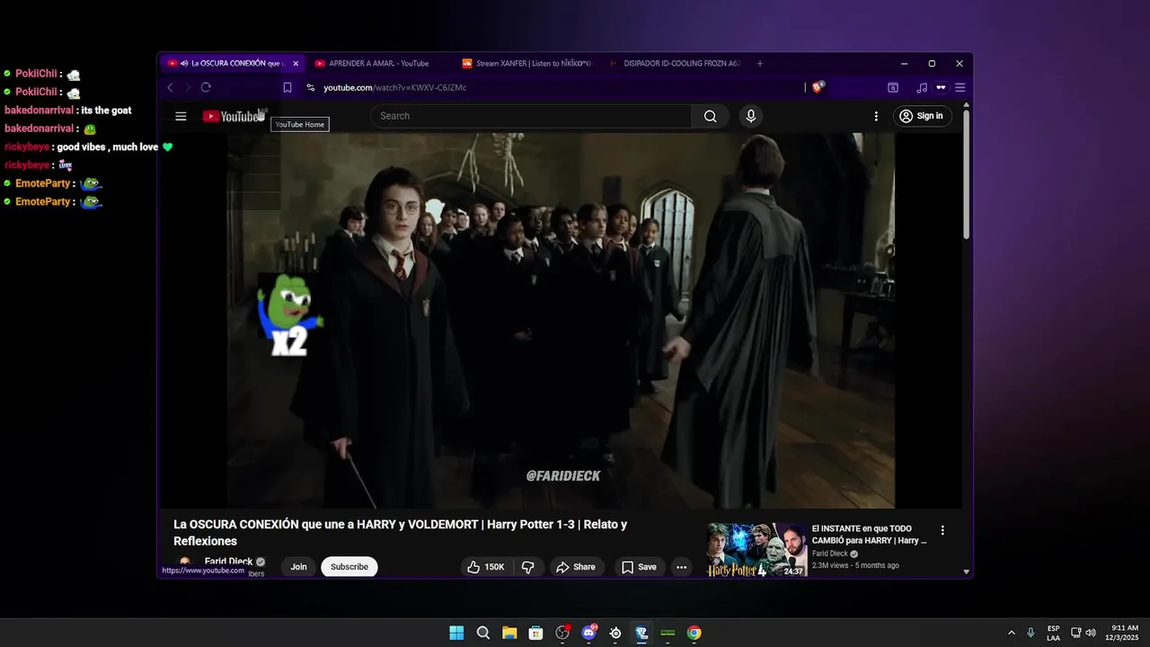Open OBS Studio from taskbar
The width and height of the screenshot is (1150, 647).
point(562,633)
